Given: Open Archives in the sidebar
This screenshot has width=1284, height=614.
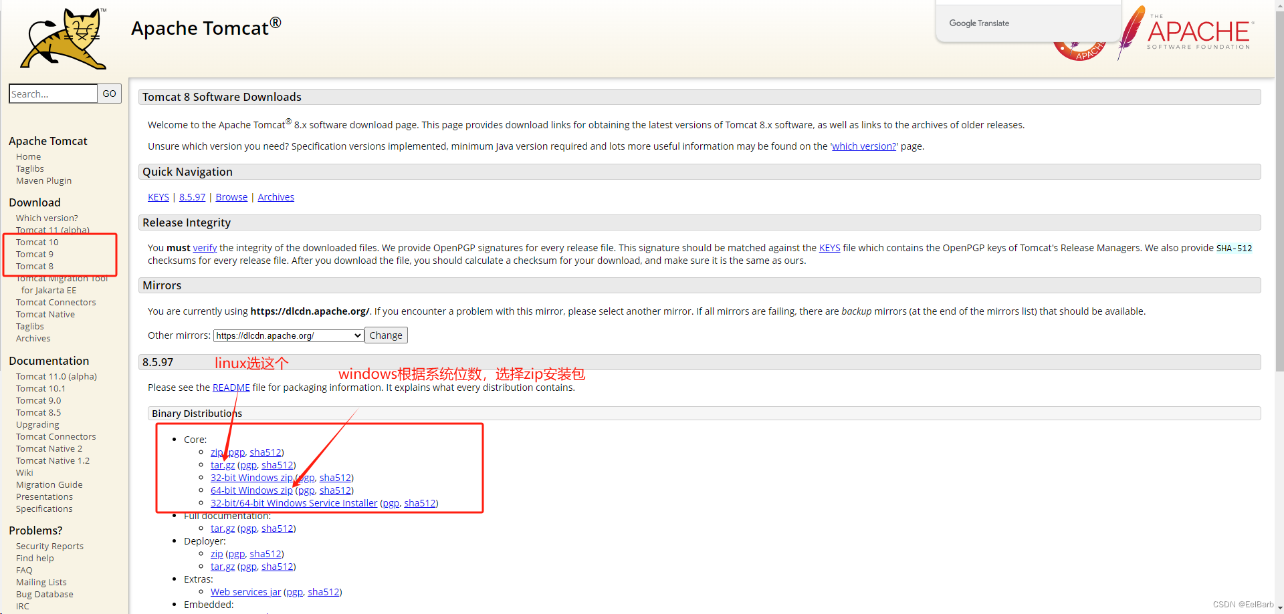Looking at the screenshot, I should pos(33,338).
